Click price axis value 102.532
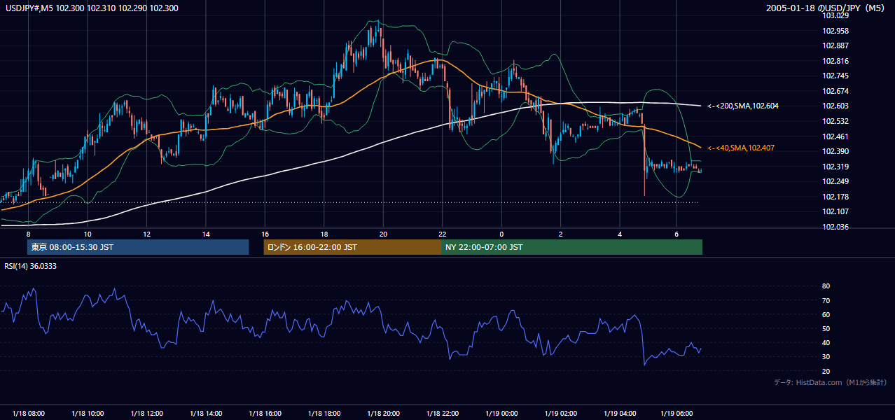This screenshot has height=420, width=895. coord(835,121)
